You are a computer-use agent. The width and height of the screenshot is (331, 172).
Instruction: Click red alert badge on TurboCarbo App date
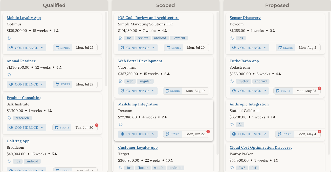(320, 88)
